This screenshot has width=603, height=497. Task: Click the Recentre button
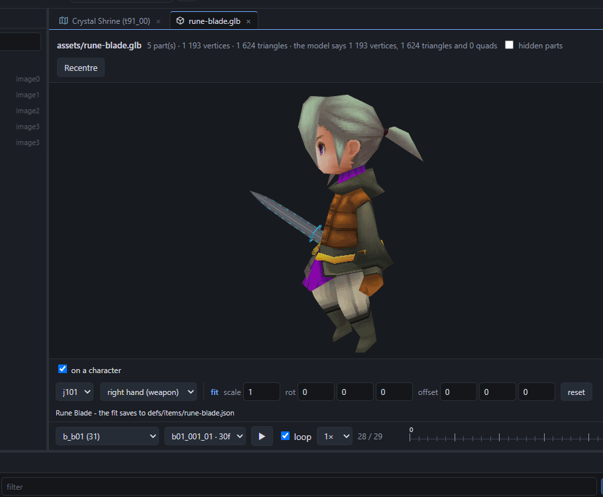81,68
